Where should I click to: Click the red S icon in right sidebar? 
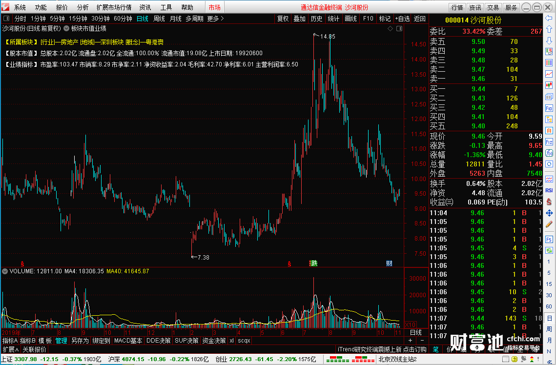coord(549,202)
